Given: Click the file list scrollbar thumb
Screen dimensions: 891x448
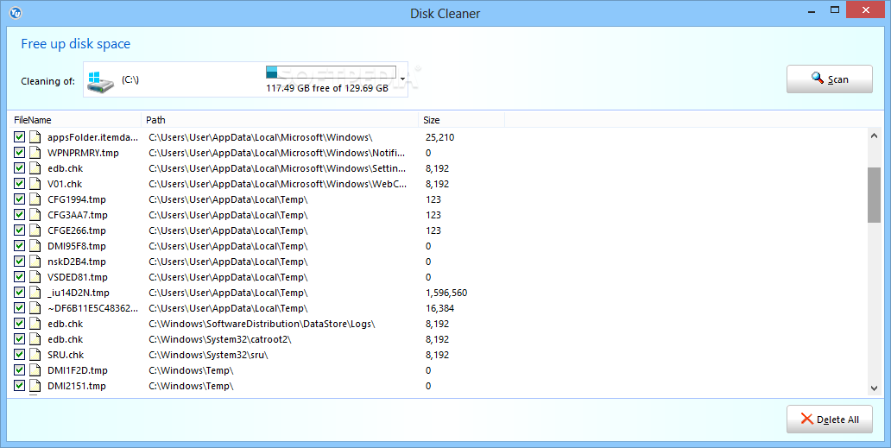Looking at the screenshot, I should [x=874, y=195].
